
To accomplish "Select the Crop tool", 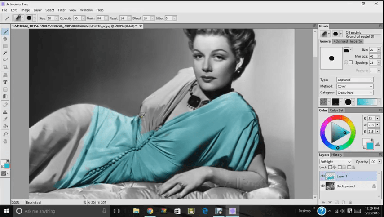I will tap(5, 67).
